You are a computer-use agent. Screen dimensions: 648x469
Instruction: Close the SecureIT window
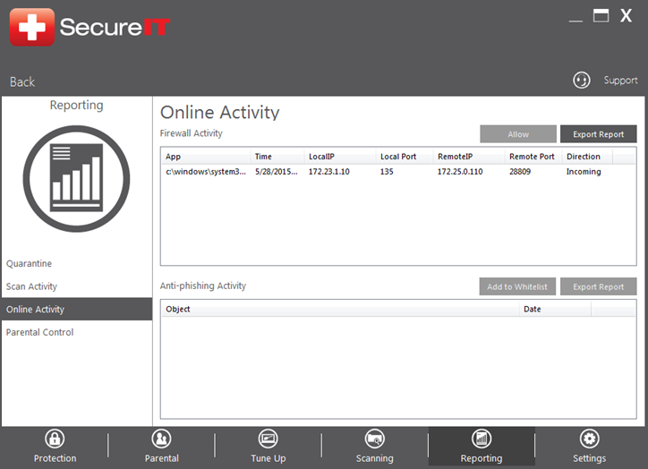pos(627,16)
